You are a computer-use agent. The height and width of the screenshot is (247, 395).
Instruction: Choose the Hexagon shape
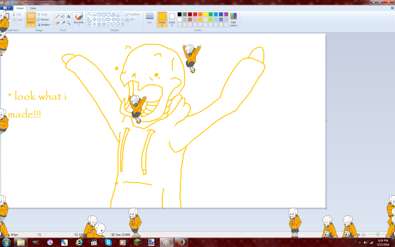point(104,19)
